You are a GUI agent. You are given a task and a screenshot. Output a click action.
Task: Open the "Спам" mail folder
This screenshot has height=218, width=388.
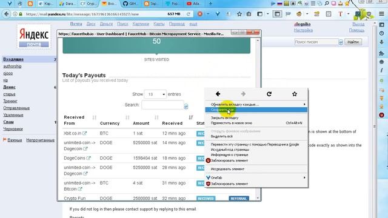(x=8, y=122)
